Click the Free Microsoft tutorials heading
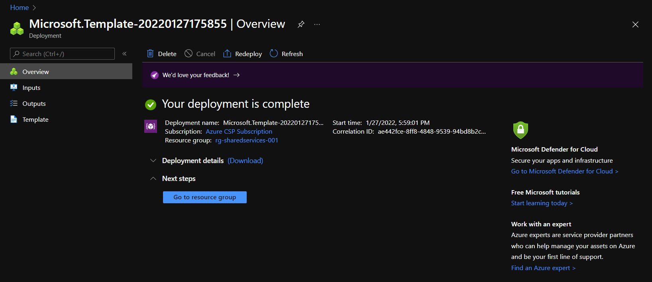Viewport: 652px width, 282px height. pos(546,193)
